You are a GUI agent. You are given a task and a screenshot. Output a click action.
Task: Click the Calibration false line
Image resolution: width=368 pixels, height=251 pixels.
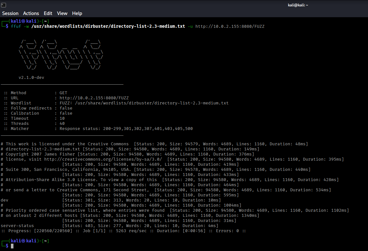click(x=38, y=113)
